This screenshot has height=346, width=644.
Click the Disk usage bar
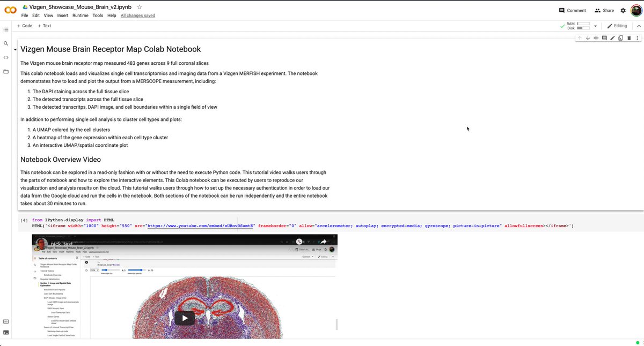583,28
